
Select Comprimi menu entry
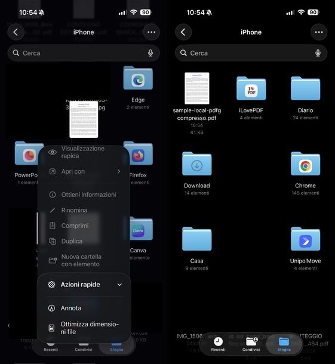point(84,226)
